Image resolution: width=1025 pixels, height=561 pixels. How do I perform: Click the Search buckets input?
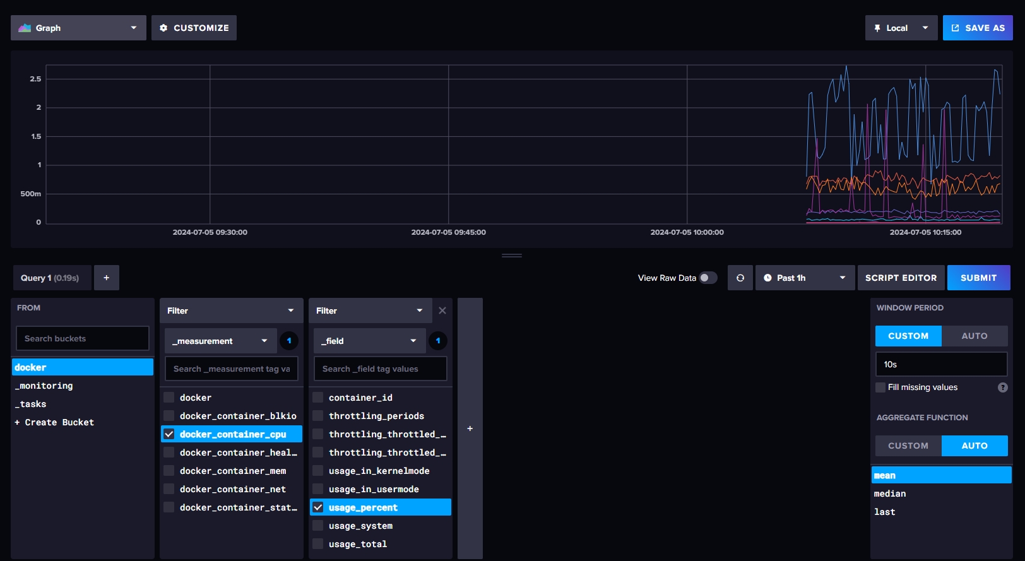click(83, 338)
